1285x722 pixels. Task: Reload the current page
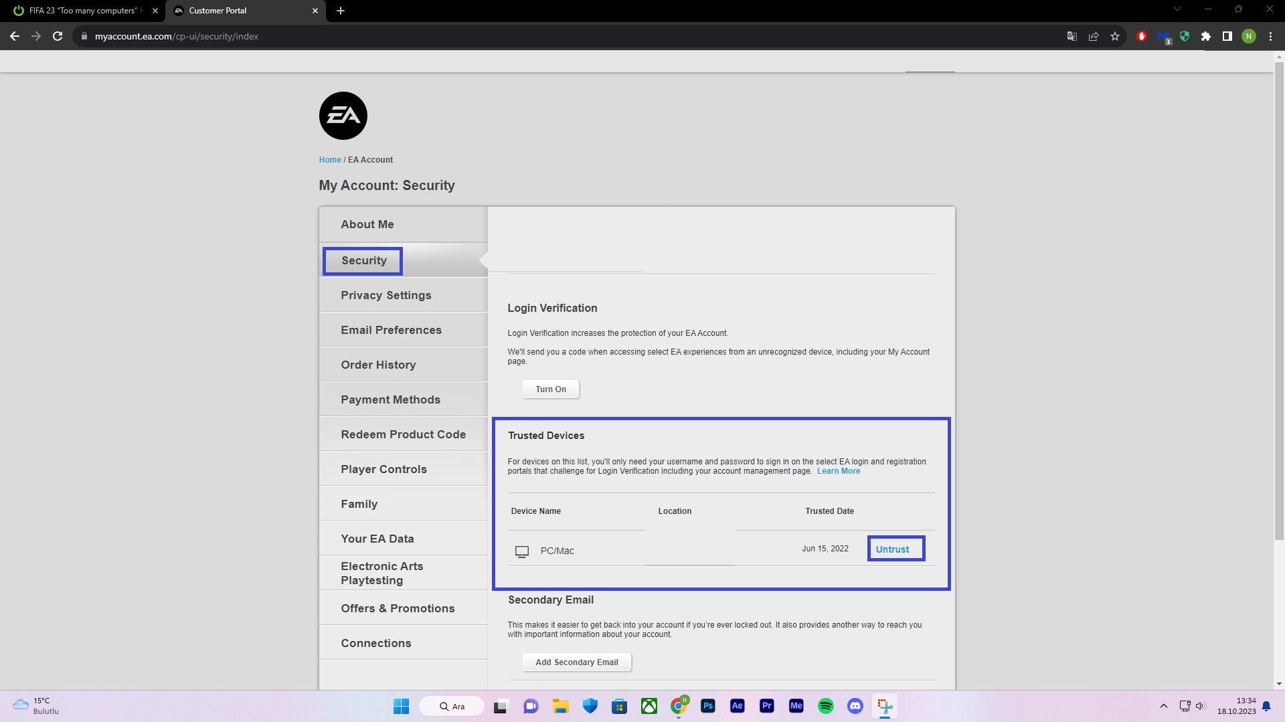click(58, 36)
